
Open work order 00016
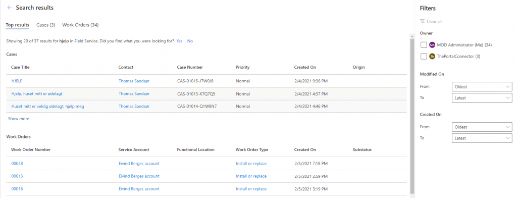pos(17,189)
